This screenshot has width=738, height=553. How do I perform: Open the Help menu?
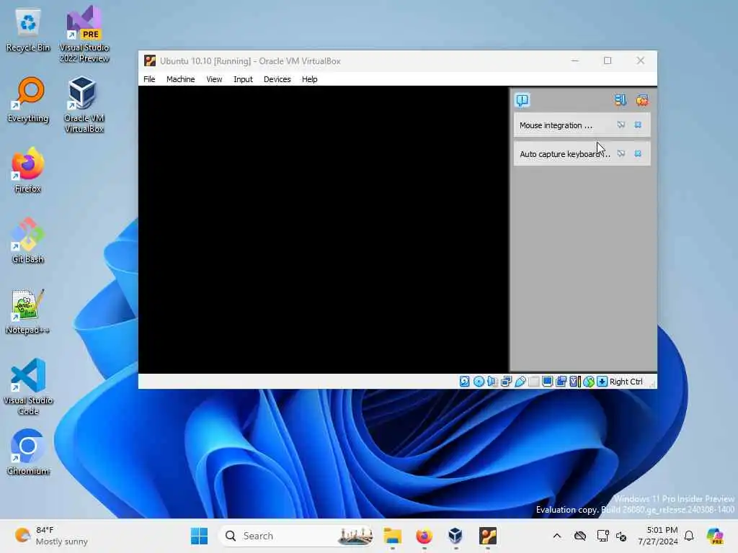(309, 79)
